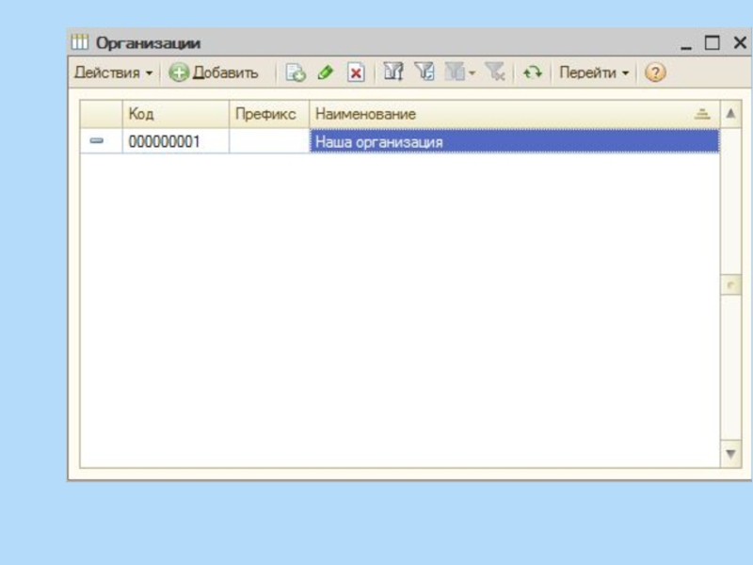Click the set filter icon in toolbar
753x565 pixels.
[393, 73]
